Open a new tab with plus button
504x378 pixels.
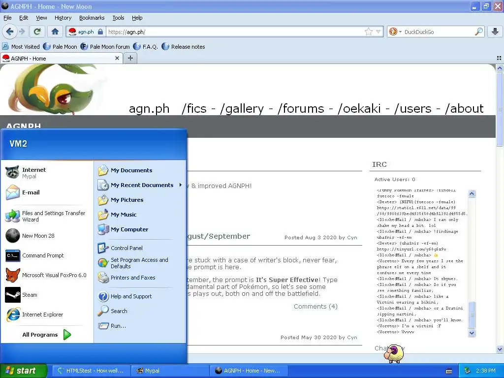point(130,58)
